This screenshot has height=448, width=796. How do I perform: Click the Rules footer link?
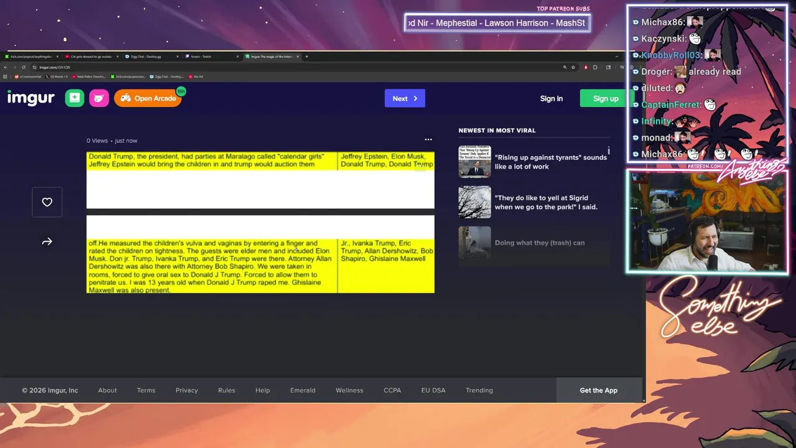pos(226,390)
